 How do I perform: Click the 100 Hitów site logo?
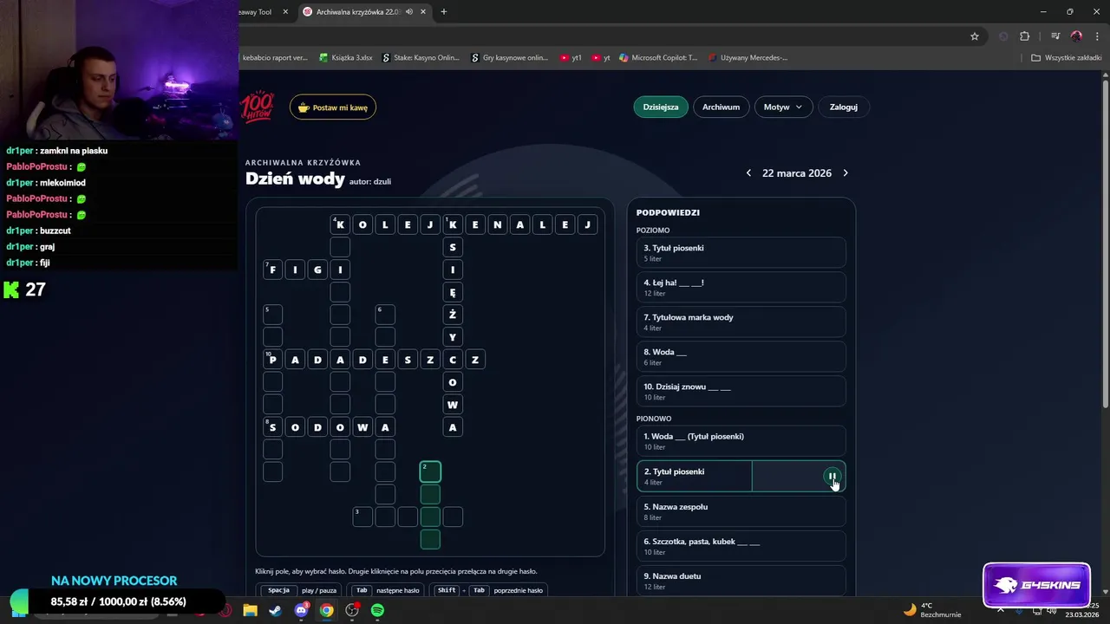(257, 107)
